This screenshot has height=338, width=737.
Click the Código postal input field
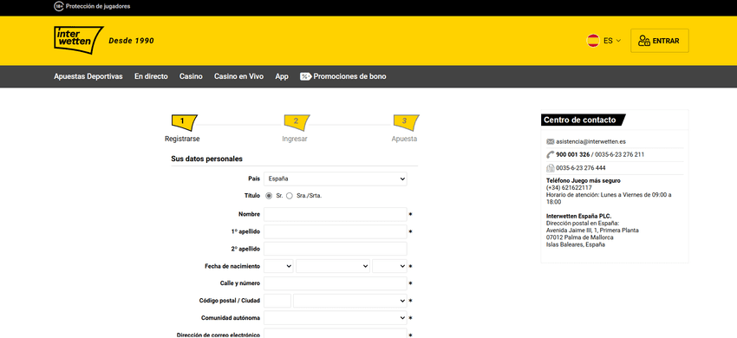point(277,301)
